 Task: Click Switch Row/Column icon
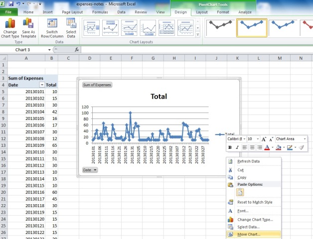click(x=52, y=28)
